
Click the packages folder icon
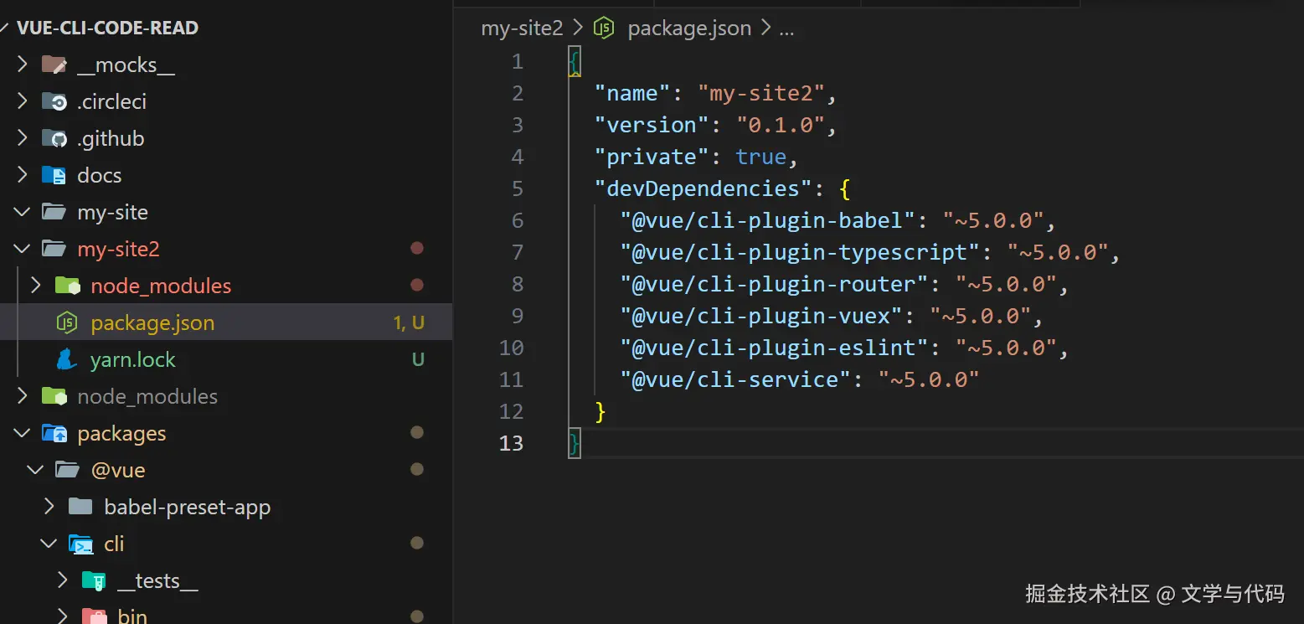click(x=54, y=433)
